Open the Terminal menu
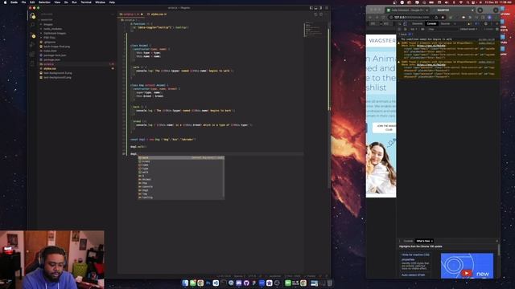The image size is (515, 289). 86,2
